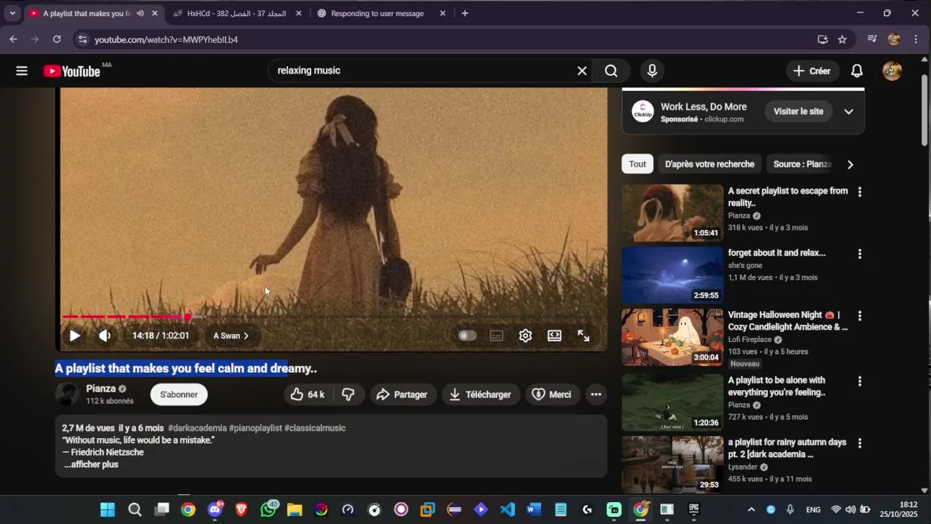This screenshot has width=931, height=524.
Task: Subscribe using S'abonner
Action: pyautogui.click(x=179, y=394)
